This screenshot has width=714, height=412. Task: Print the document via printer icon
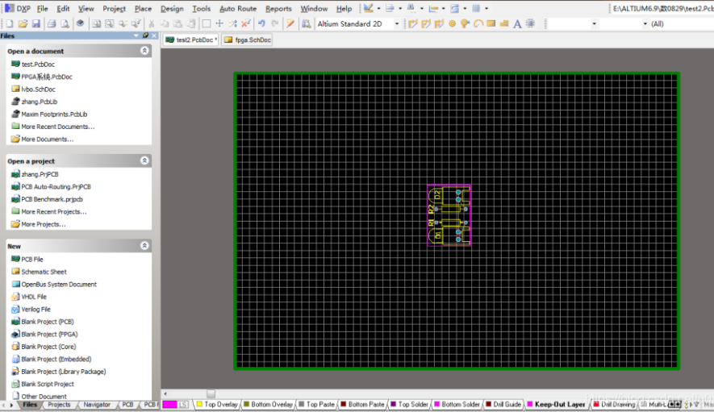(52, 23)
